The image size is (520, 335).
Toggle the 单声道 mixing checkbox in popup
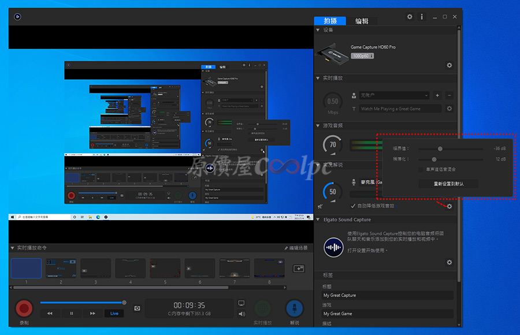click(421, 169)
